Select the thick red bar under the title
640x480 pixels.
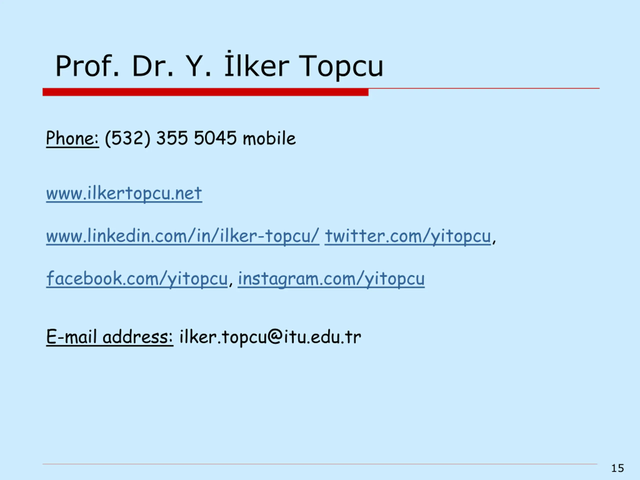(205, 92)
